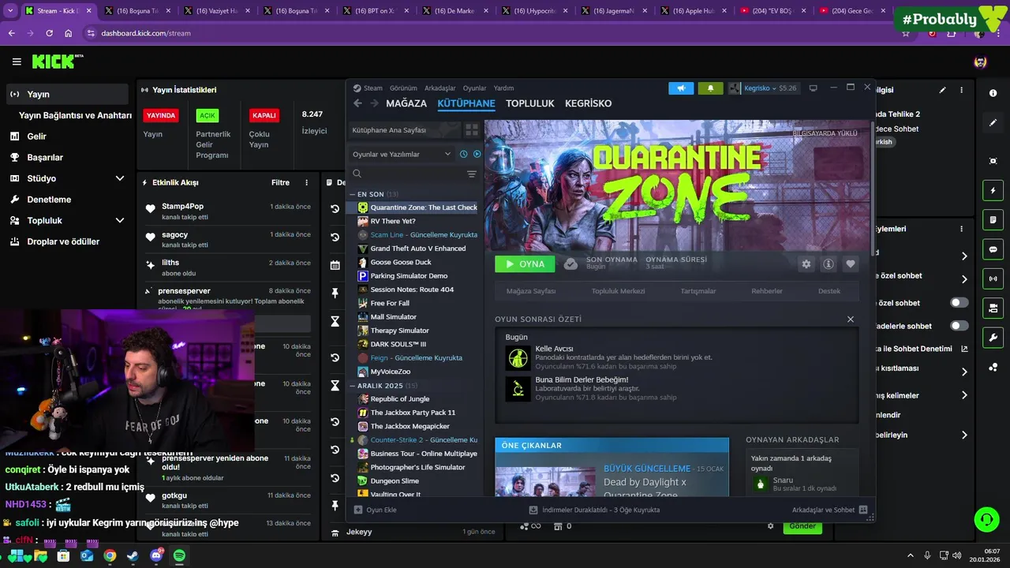The height and width of the screenshot is (568, 1010).
Task: Open Arkadaşlar ve Sohbet
Action: [829, 510]
